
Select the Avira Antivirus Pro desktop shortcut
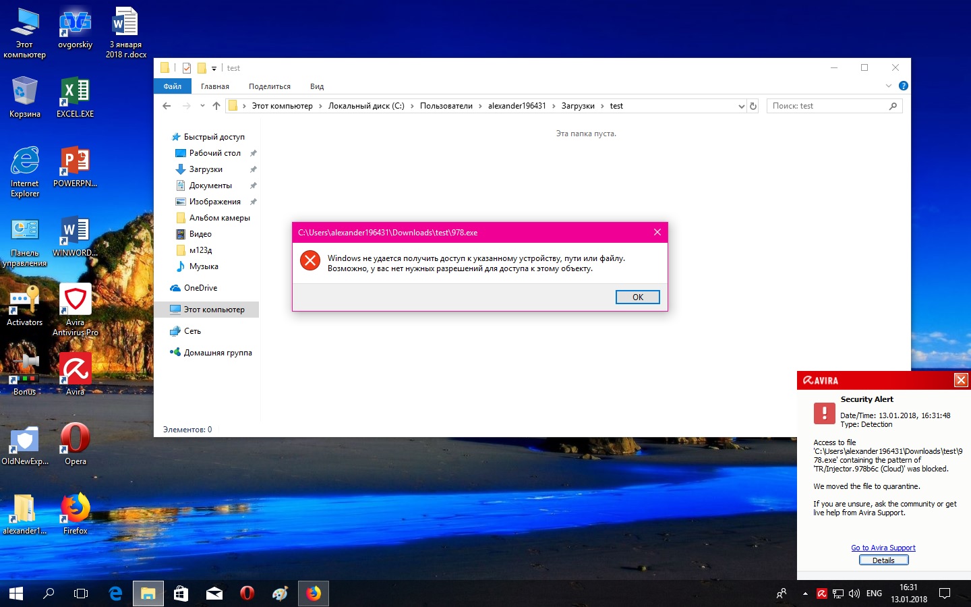[75, 310]
